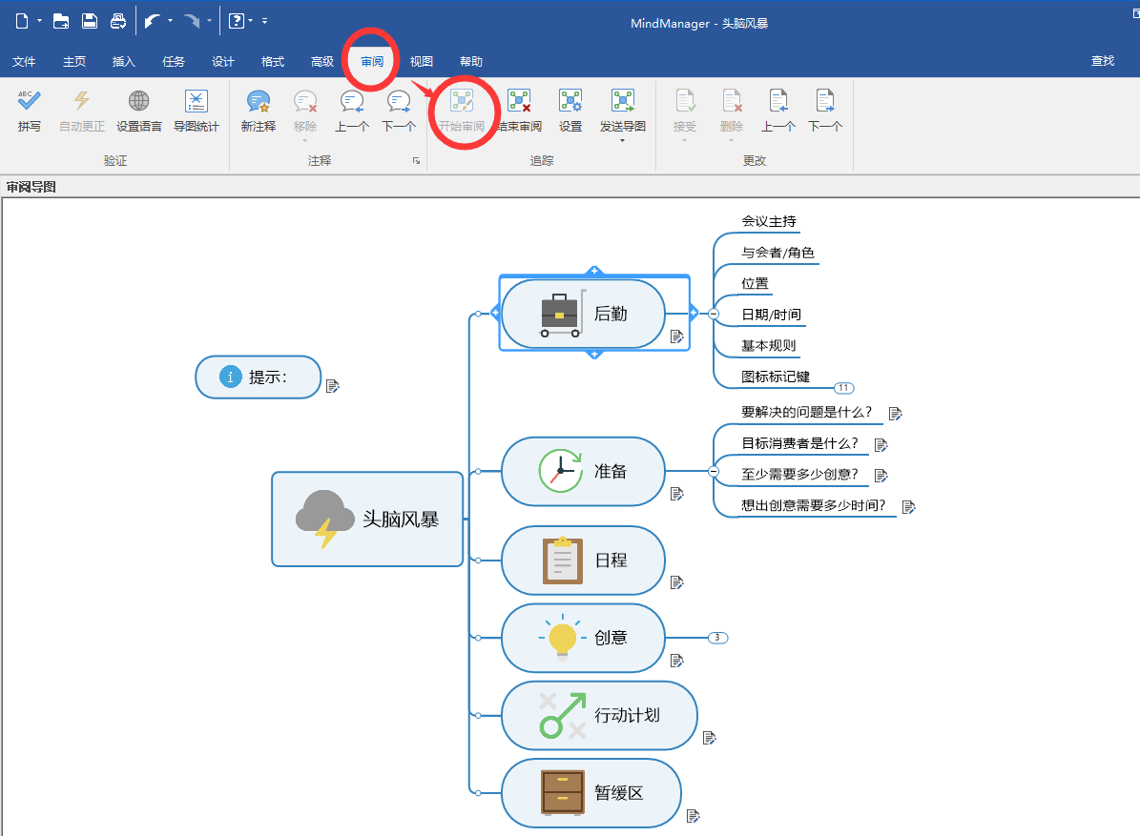Viewport: 1140px width, 836px height.
Task: Switch to the 格式 ribbon tab
Action: click(273, 62)
